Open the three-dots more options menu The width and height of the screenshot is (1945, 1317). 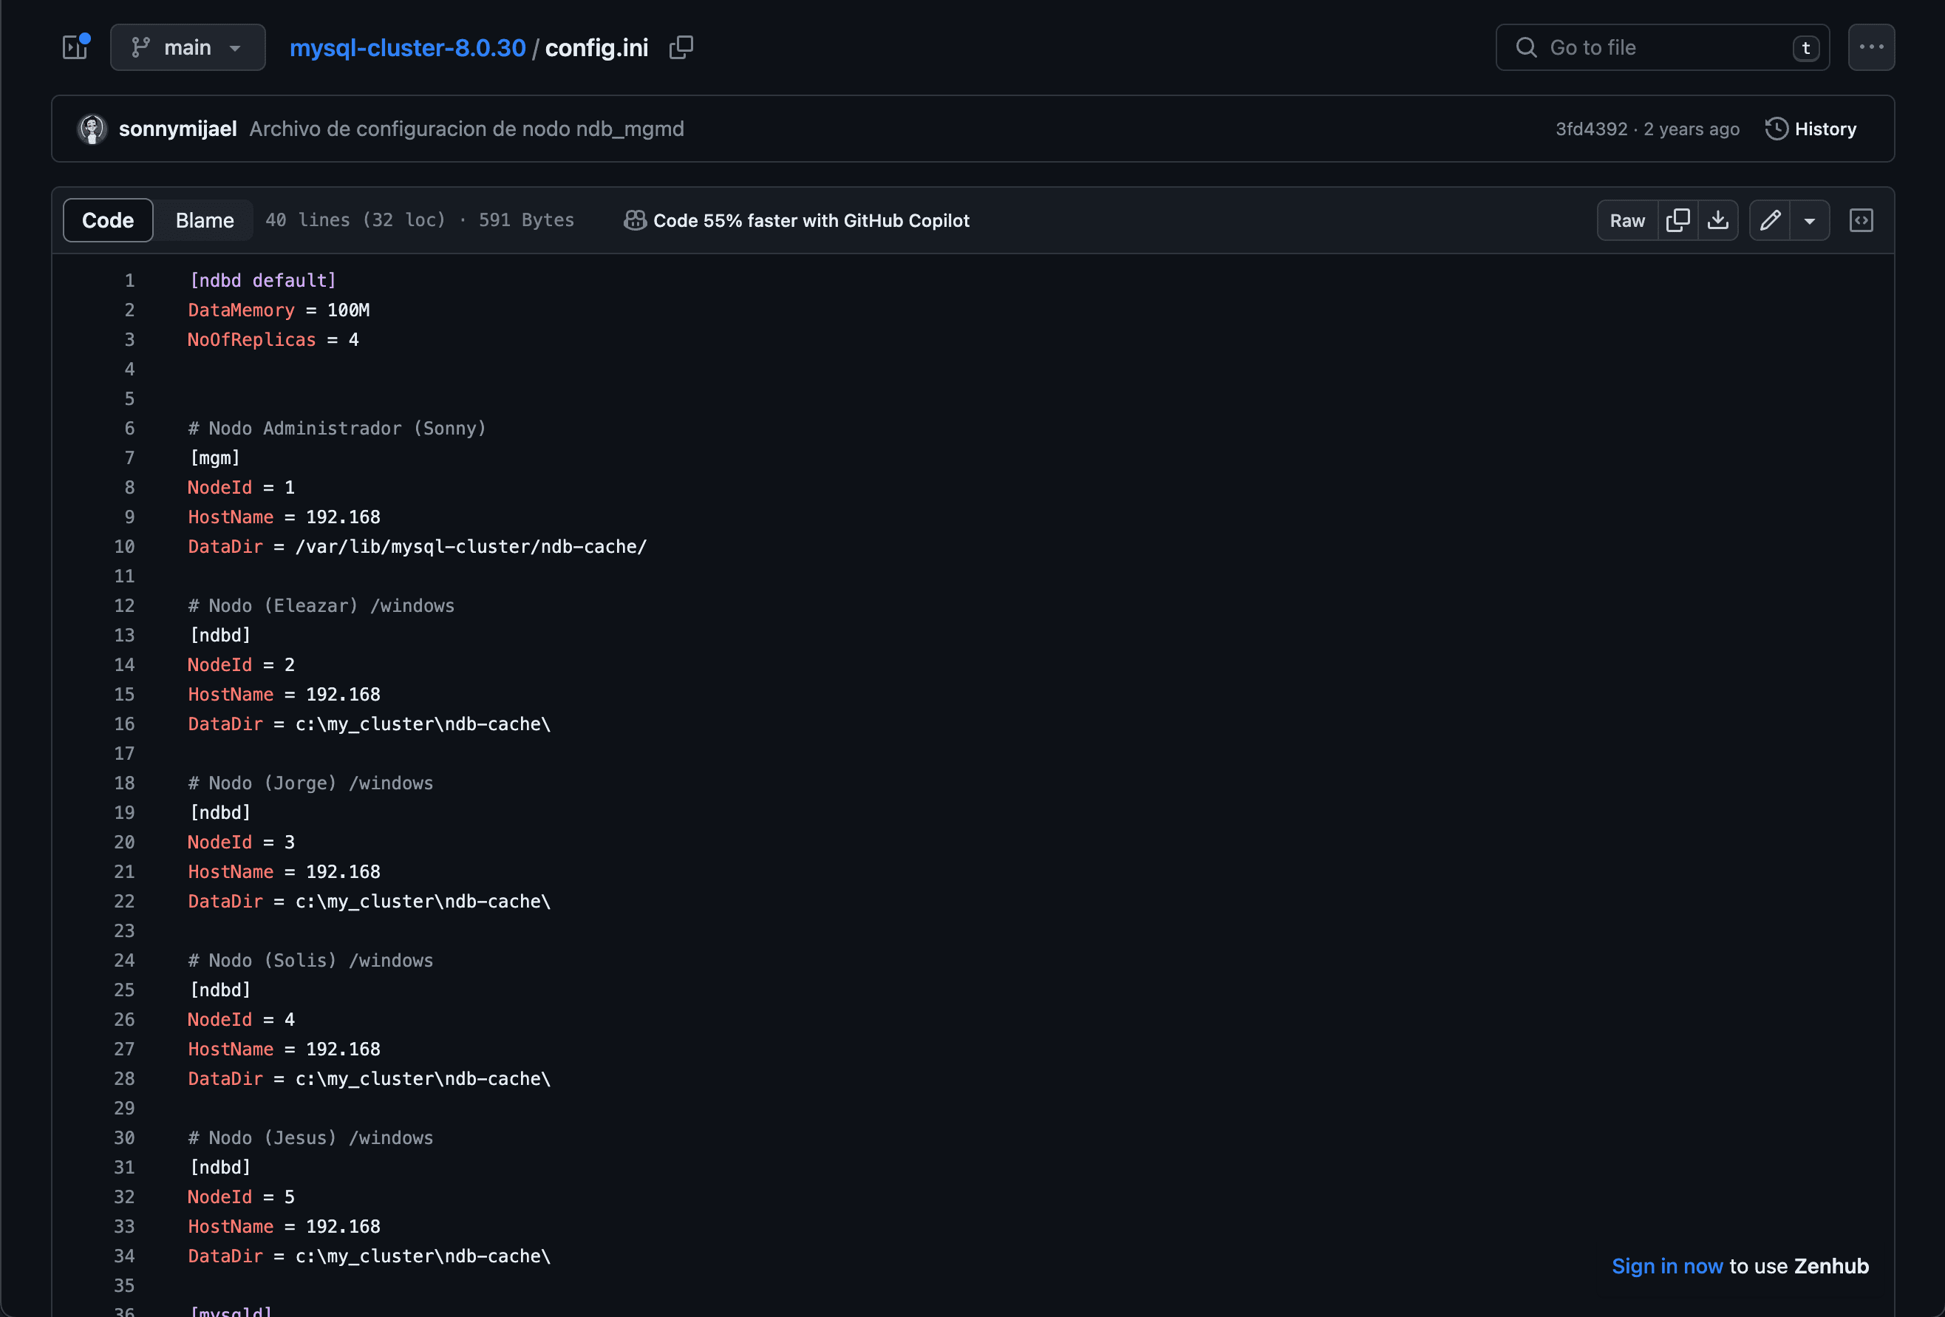coord(1870,47)
